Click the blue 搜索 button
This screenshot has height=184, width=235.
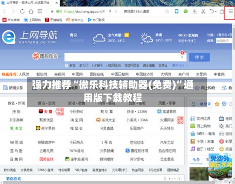point(199,57)
